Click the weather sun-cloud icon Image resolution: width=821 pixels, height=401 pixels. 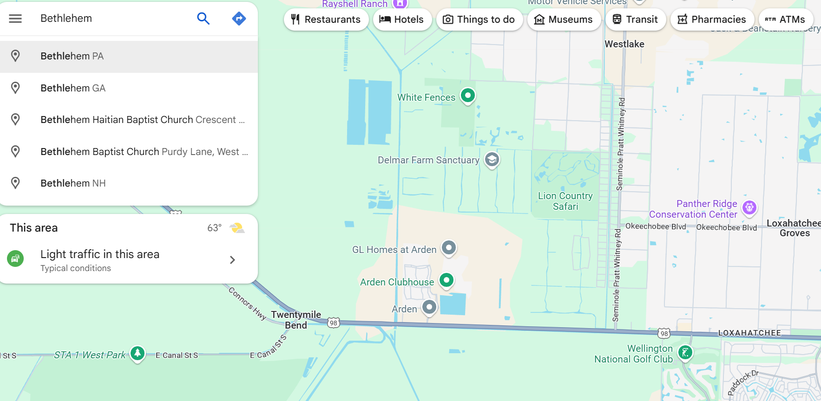[237, 228]
